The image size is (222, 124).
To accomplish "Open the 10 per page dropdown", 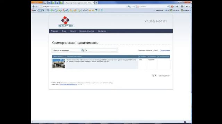I will 154,76.
